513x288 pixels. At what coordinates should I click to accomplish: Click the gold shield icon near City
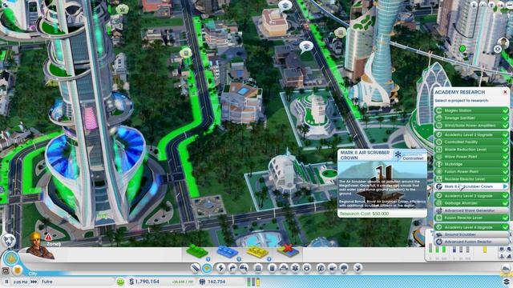click(x=18, y=270)
